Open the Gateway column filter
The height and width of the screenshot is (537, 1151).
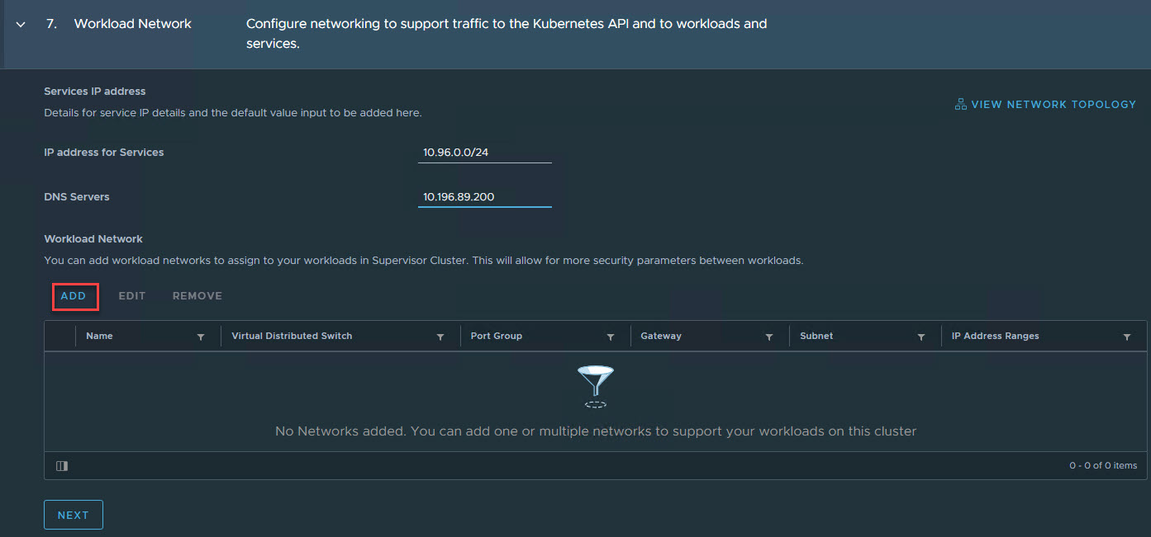(x=769, y=337)
